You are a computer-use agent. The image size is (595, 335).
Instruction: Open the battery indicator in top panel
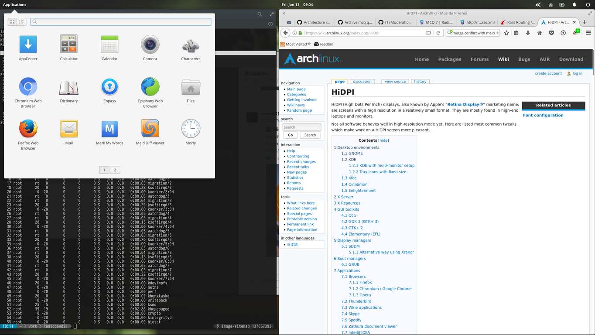pyautogui.click(x=562, y=4)
